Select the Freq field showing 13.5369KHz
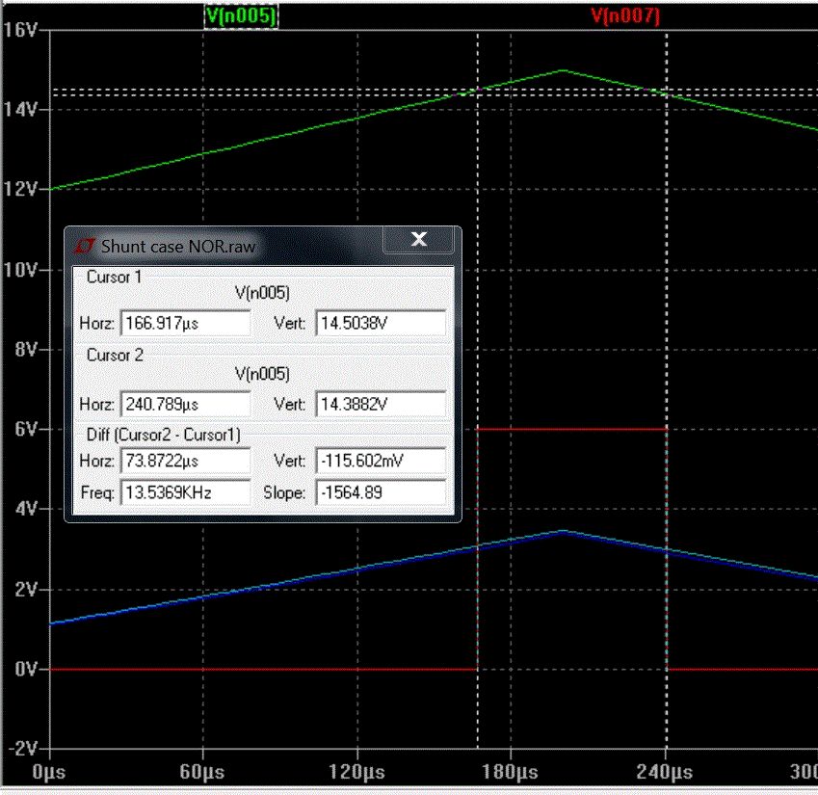 (x=185, y=492)
